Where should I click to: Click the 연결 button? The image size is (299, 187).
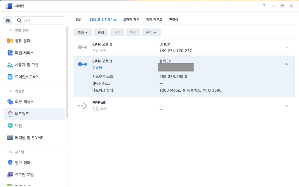tap(133, 32)
